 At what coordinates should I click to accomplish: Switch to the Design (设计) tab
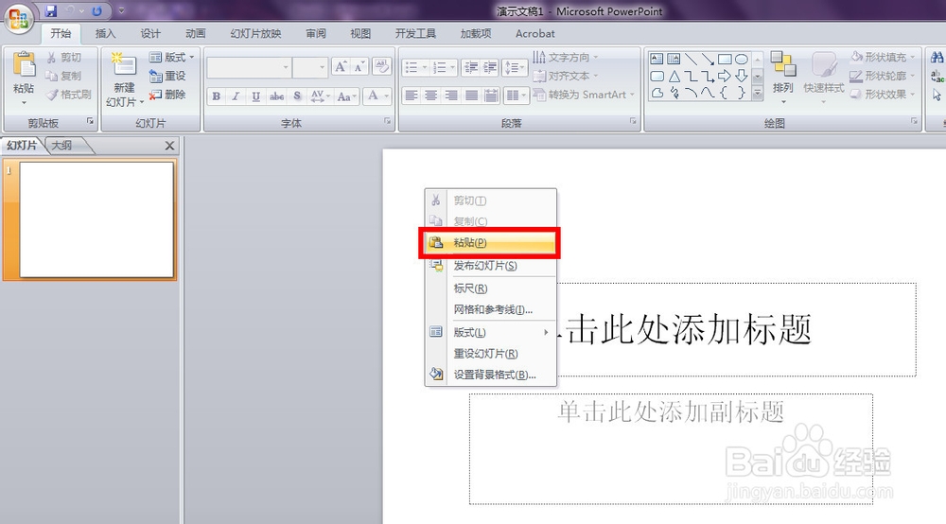click(150, 34)
